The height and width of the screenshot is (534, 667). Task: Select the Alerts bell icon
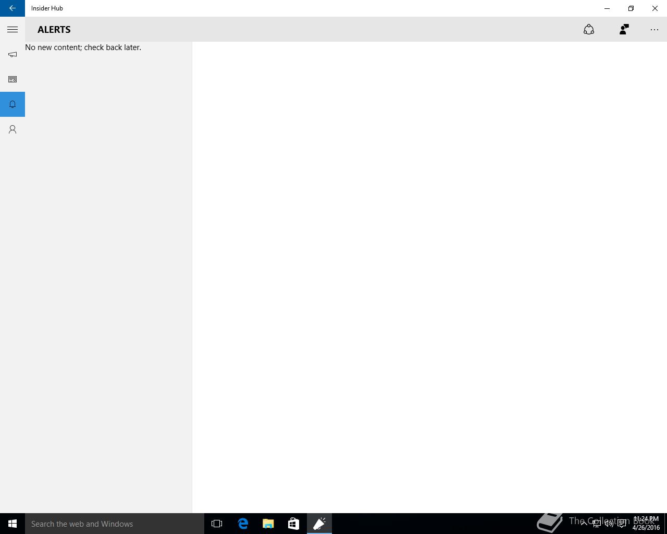[13, 104]
